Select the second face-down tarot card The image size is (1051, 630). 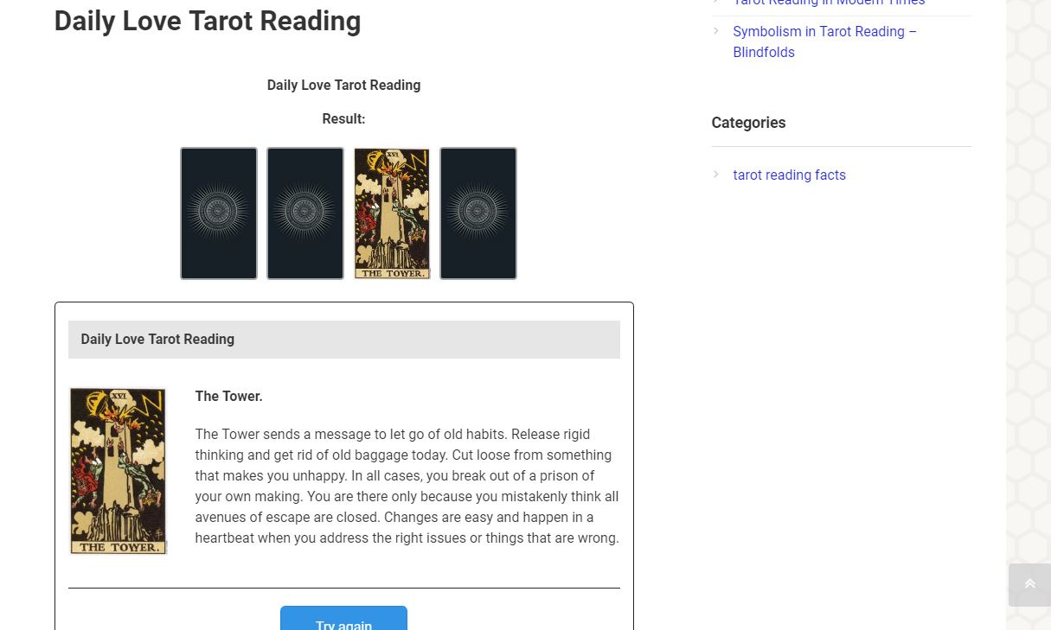305,213
